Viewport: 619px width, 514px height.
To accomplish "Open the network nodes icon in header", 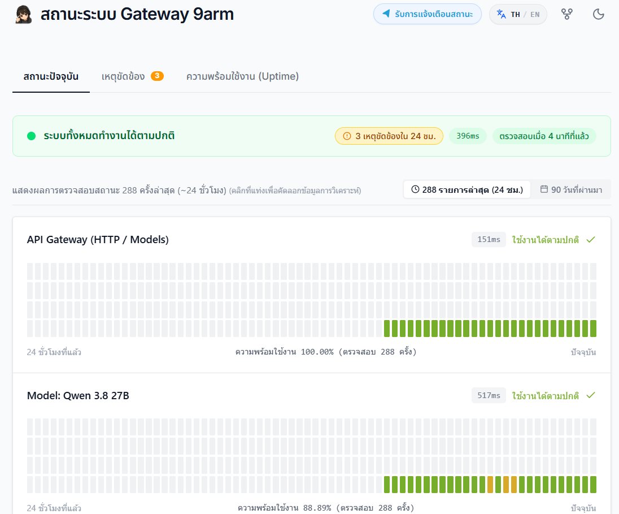I will [567, 14].
